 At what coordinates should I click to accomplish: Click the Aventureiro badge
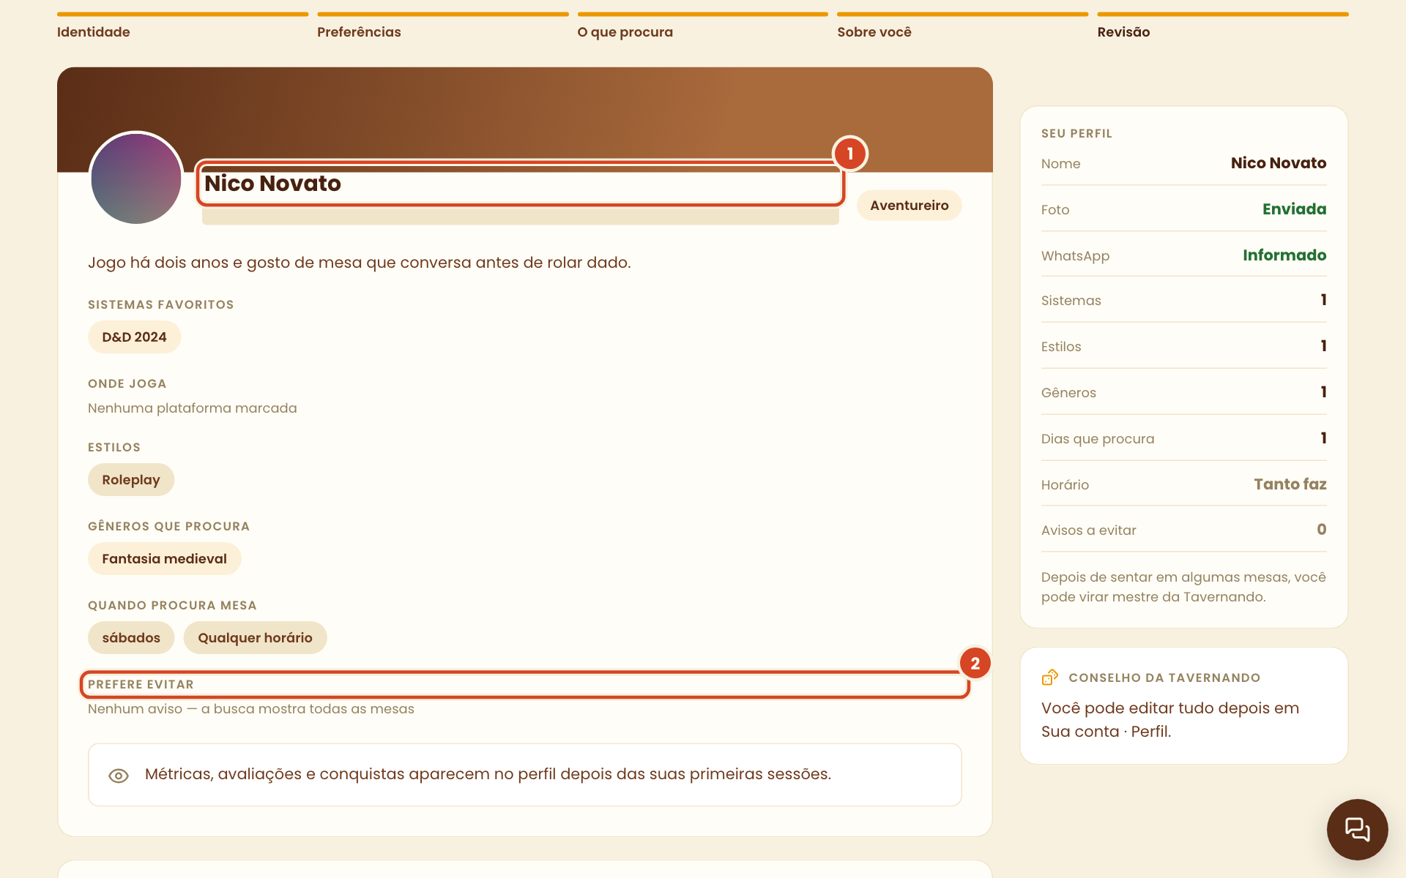(x=909, y=206)
